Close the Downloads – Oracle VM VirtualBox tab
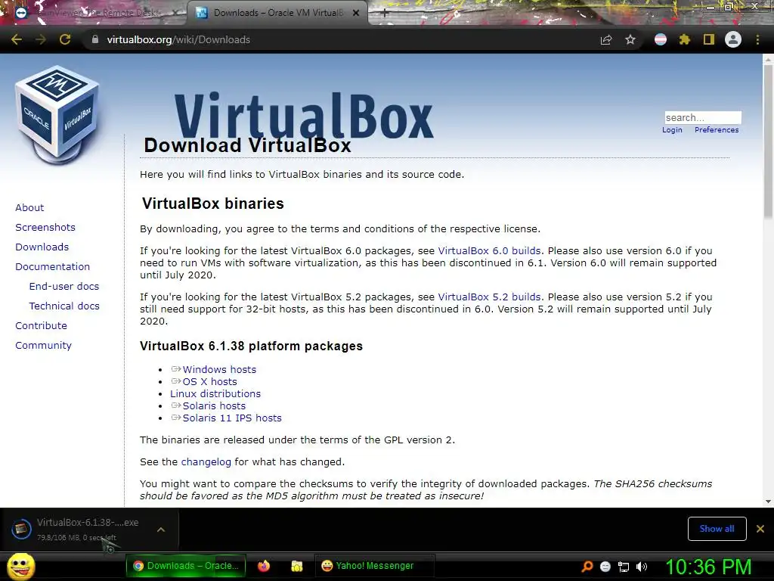Screen dimensions: 774x581 pyautogui.click(x=356, y=13)
